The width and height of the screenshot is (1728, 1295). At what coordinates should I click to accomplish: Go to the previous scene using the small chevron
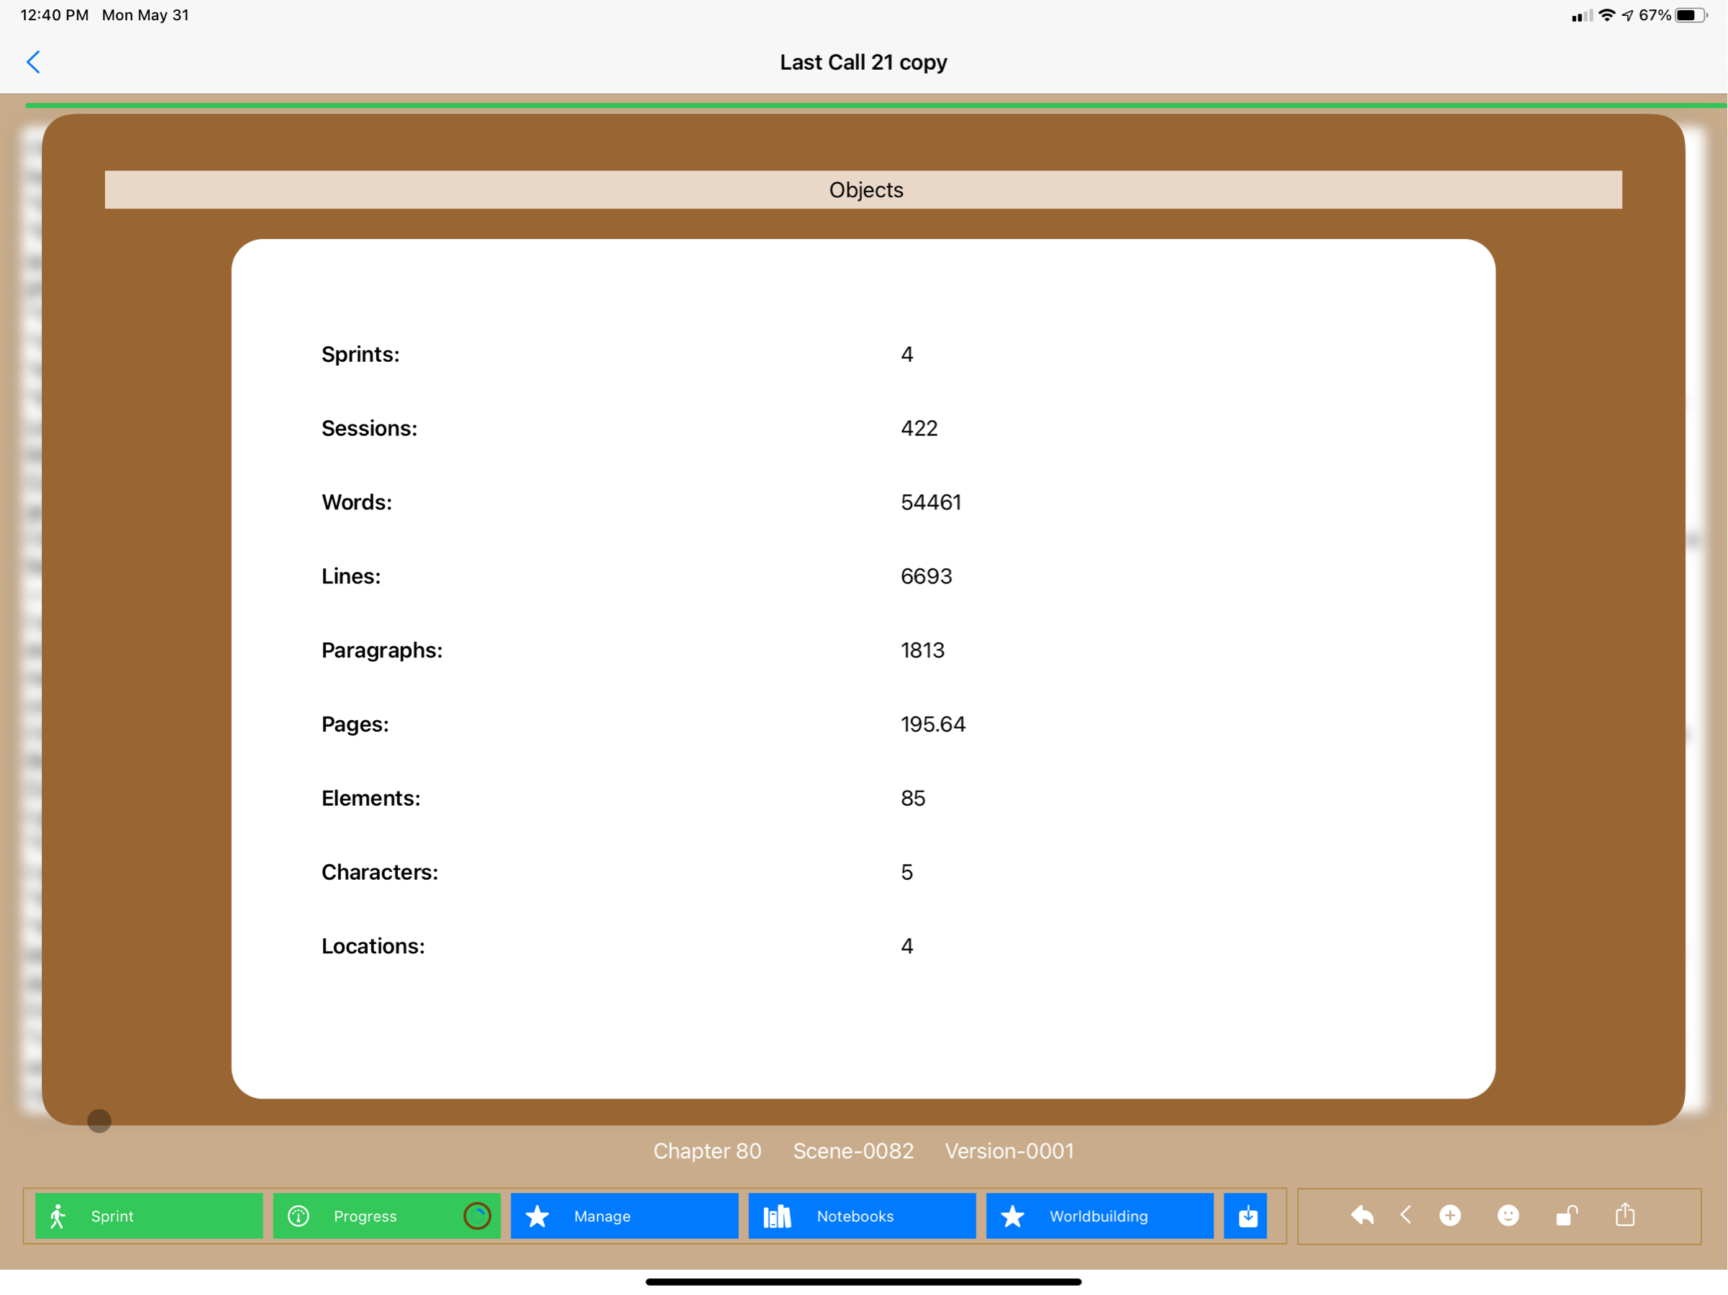(x=1406, y=1214)
